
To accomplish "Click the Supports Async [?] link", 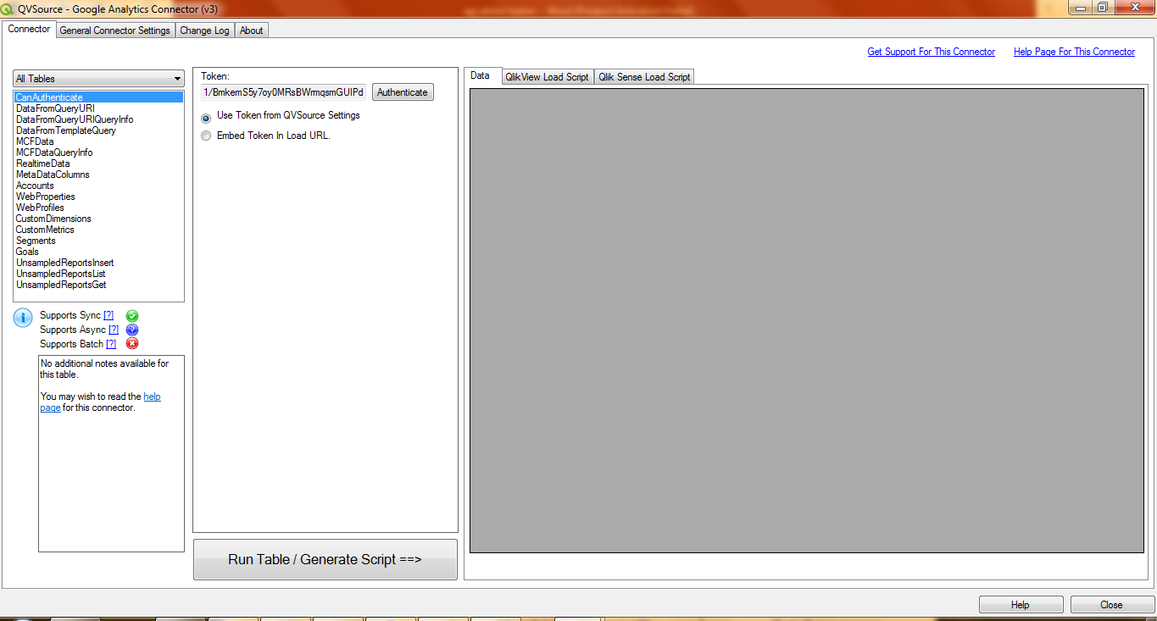I will point(114,330).
